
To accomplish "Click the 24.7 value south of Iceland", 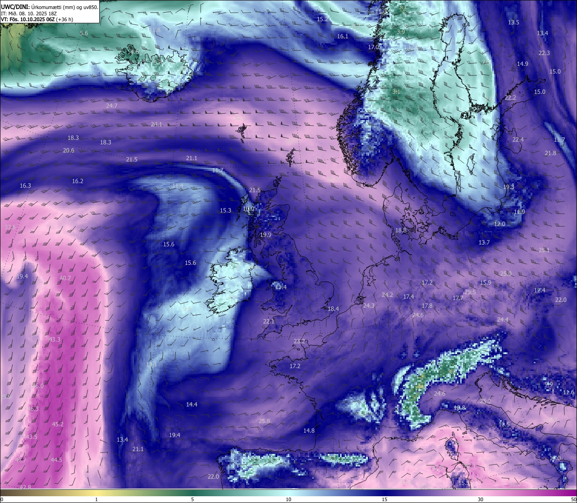I will [x=112, y=106].
